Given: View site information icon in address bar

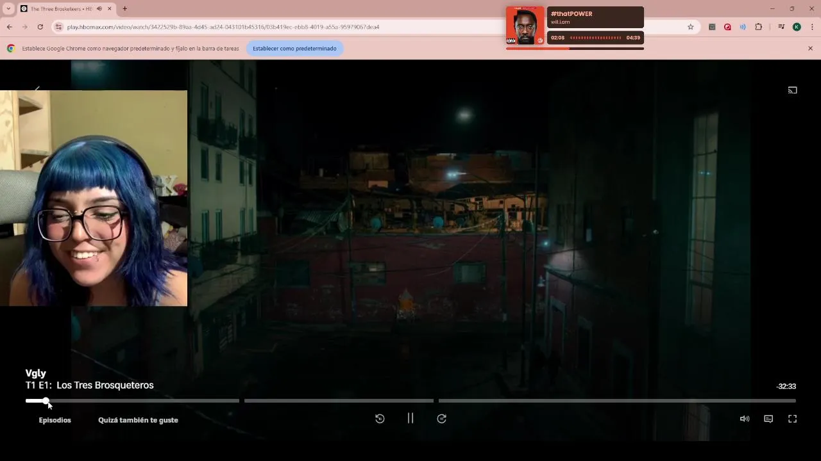Looking at the screenshot, I should point(58,27).
